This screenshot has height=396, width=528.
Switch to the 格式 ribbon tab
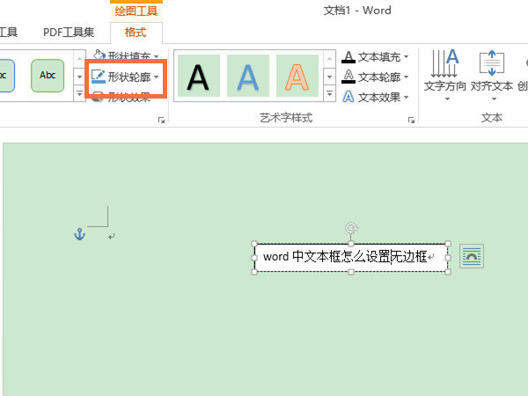tap(136, 33)
